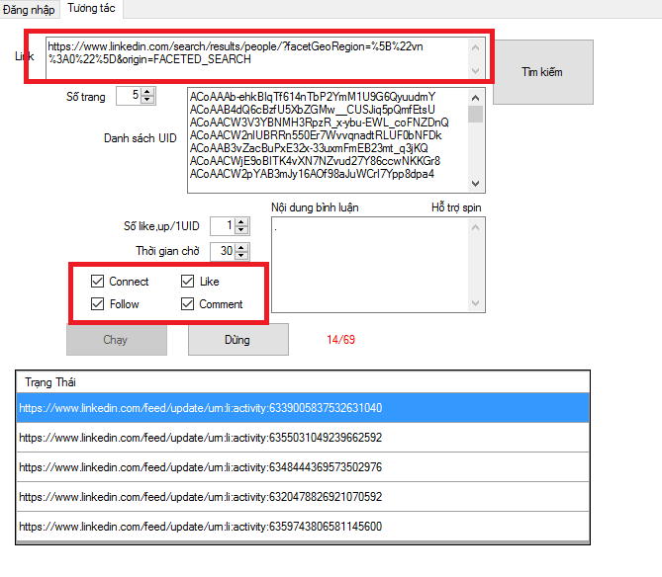The width and height of the screenshot is (662, 577).
Task: Switch to the Đăng nhập tab
Action: (29, 9)
